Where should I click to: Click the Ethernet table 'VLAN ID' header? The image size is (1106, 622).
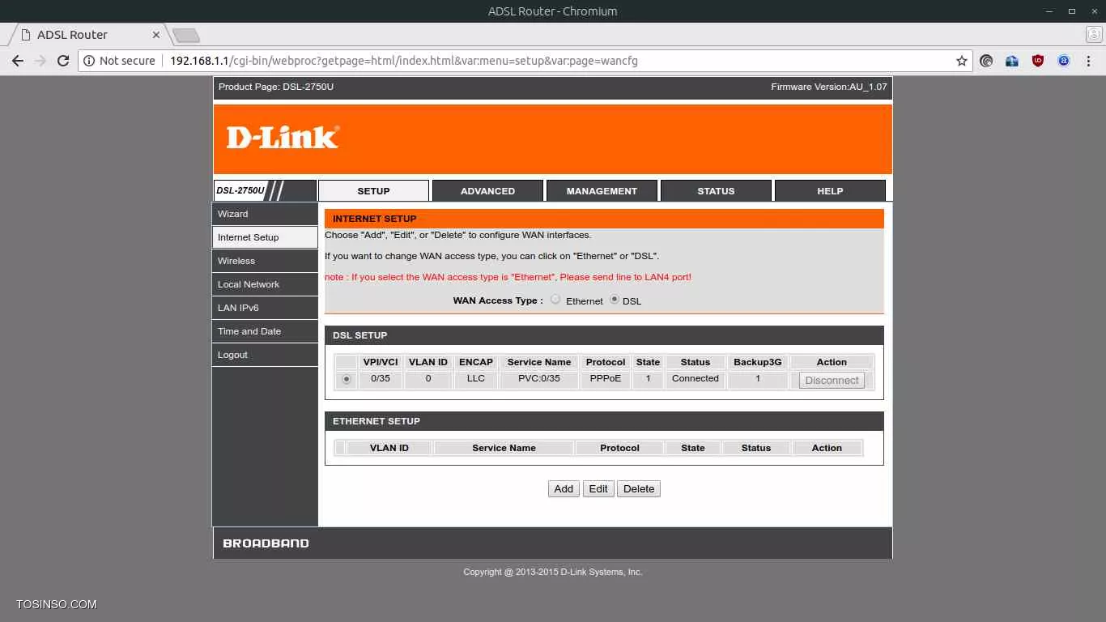[x=389, y=448]
